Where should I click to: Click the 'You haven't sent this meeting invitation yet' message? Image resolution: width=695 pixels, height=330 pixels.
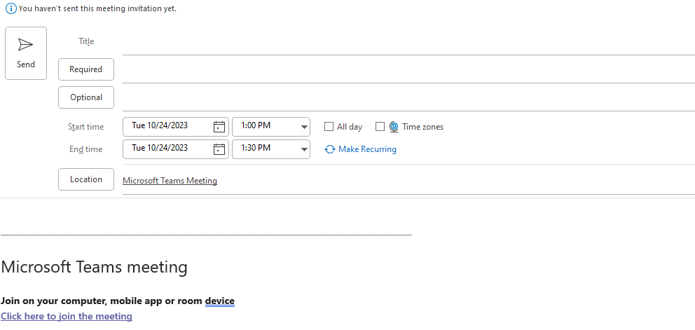tap(97, 8)
